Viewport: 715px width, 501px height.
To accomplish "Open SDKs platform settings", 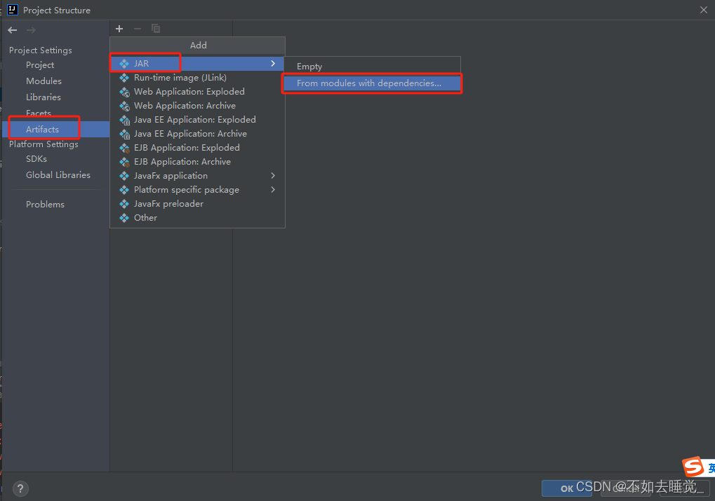I will point(36,159).
